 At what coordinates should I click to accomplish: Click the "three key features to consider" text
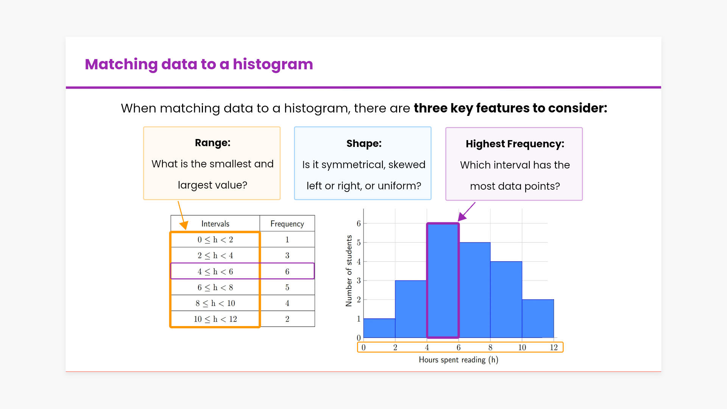510,108
